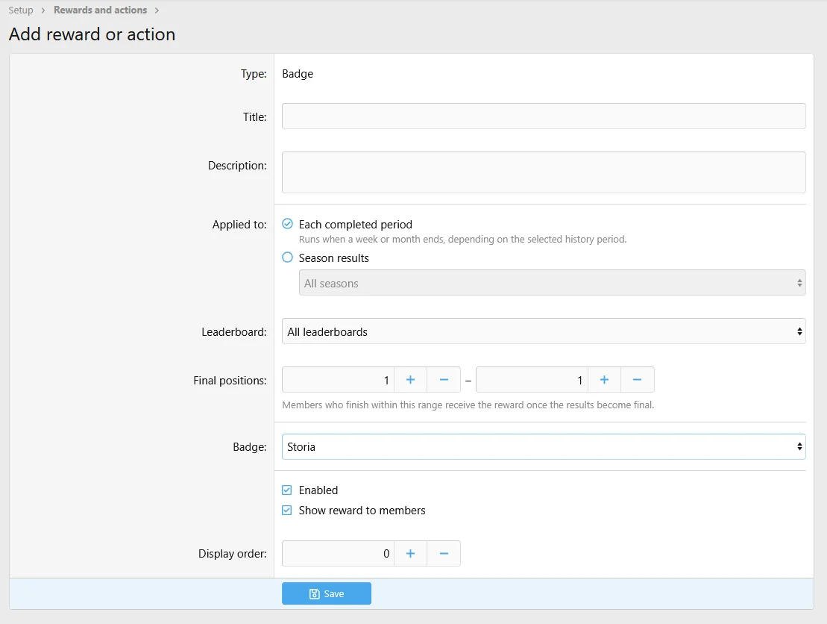Toggle Show reward to members checkbox

pyautogui.click(x=287, y=510)
